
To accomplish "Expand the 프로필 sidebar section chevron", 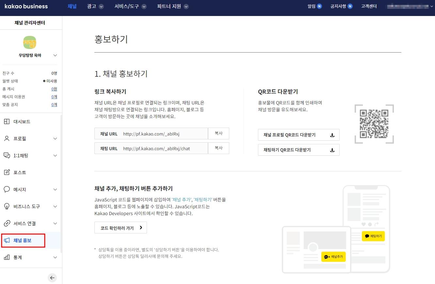I will (x=55, y=139).
